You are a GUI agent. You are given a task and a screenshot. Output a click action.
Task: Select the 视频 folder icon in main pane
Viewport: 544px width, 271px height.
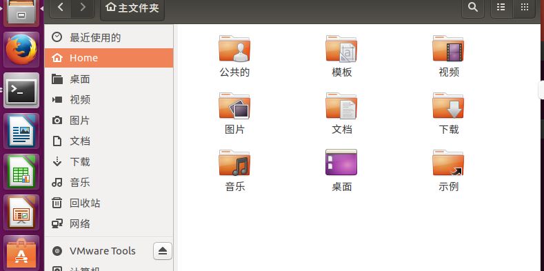point(448,48)
